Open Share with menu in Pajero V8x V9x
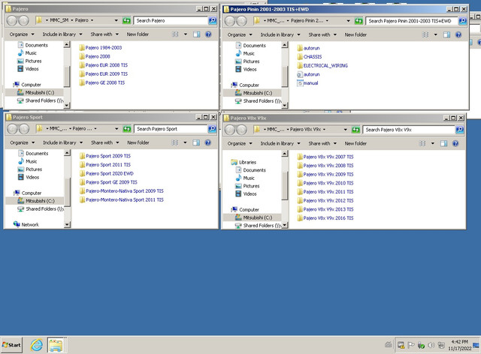The height and width of the screenshot is (354, 481). click(322, 143)
